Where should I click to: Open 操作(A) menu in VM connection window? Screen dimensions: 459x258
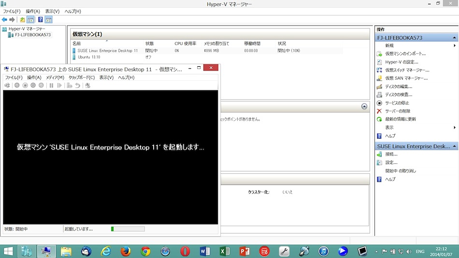(x=34, y=77)
